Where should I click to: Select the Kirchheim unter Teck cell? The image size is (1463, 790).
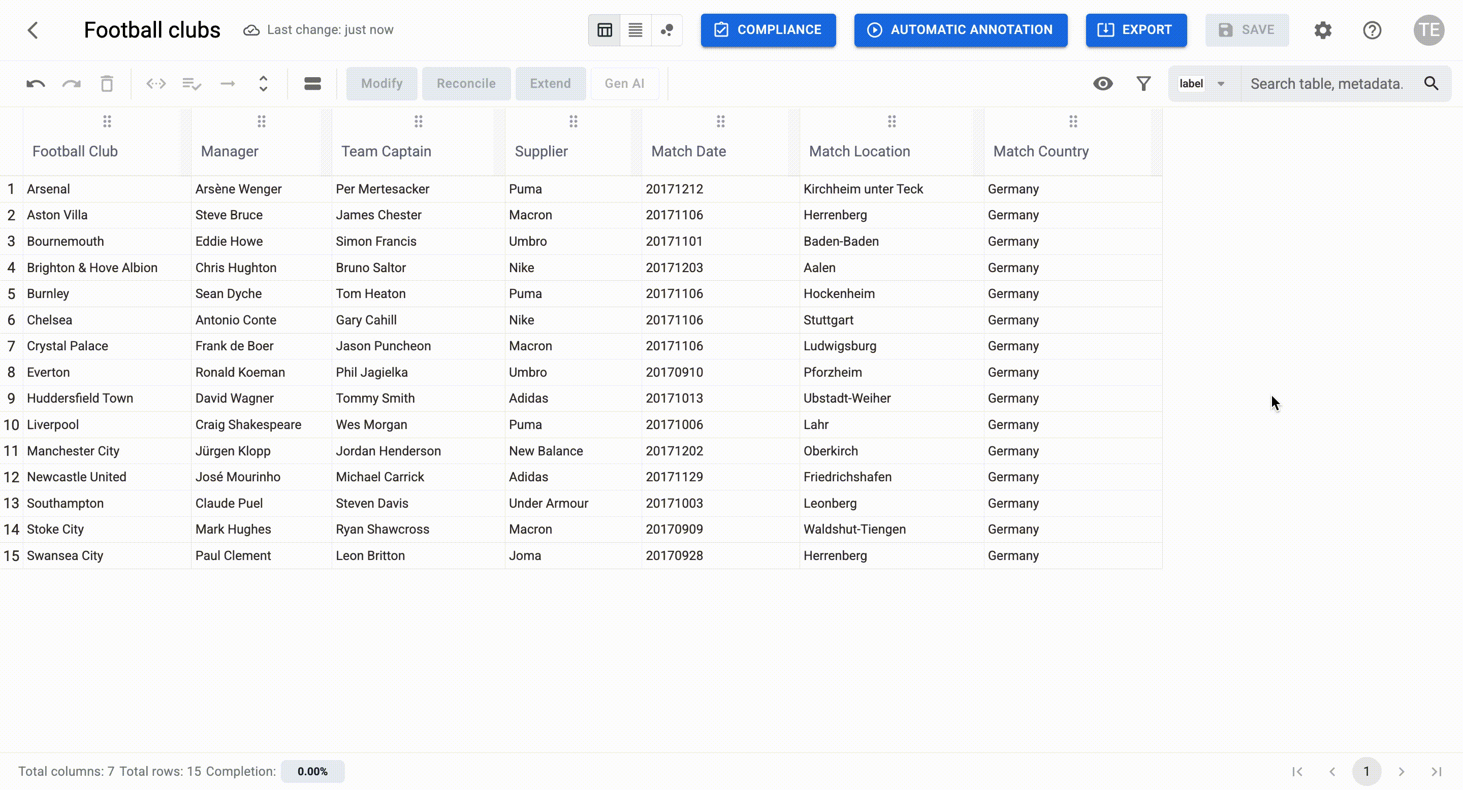pos(892,189)
